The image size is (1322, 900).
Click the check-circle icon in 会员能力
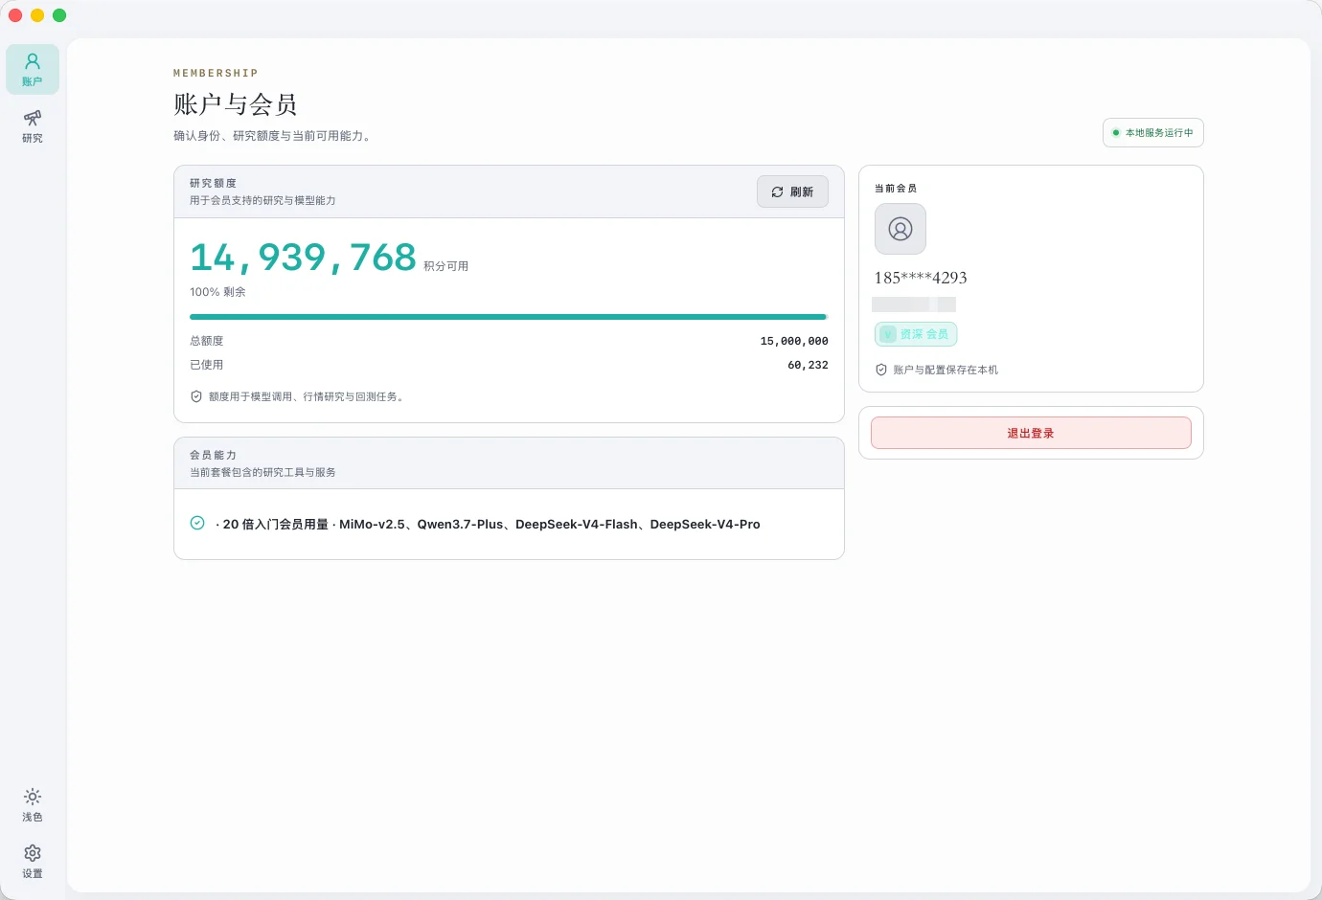[197, 523]
